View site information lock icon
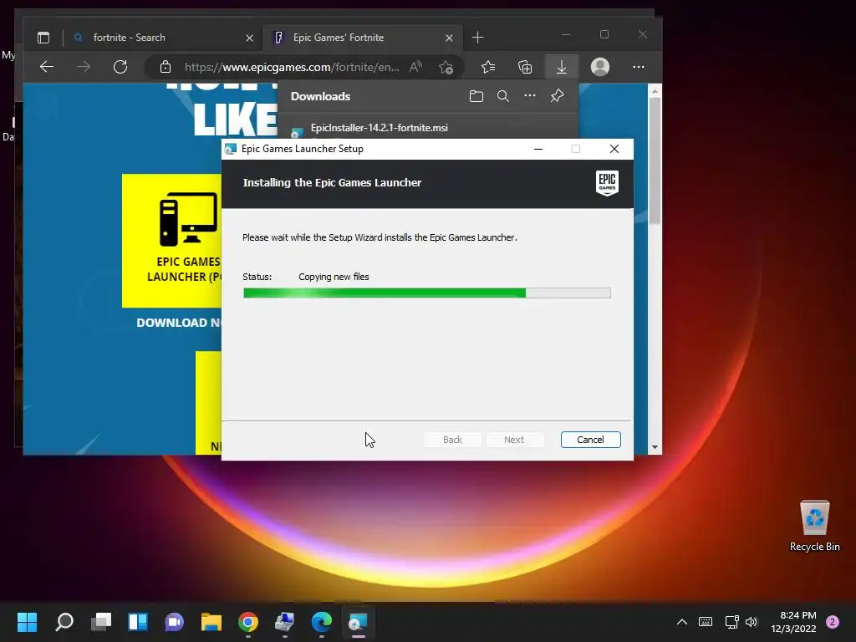Image resolution: width=856 pixels, height=642 pixels. (166, 67)
